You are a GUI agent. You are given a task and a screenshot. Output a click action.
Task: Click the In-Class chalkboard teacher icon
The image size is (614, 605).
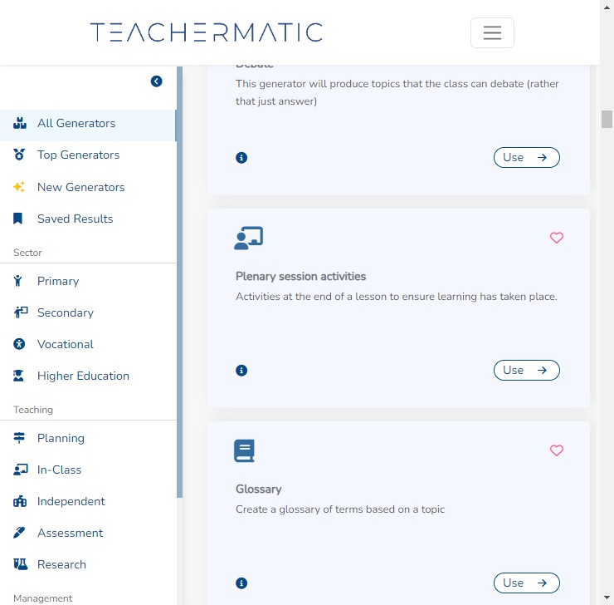point(21,470)
